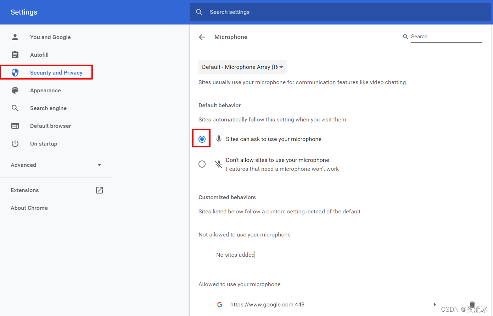The height and width of the screenshot is (316, 493).
Task: Open On startup settings
Action: pyautogui.click(x=44, y=143)
